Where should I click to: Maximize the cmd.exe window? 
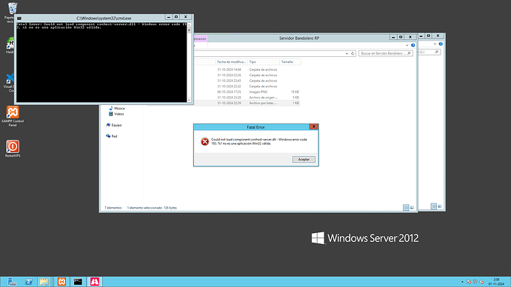(x=176, y=17)
